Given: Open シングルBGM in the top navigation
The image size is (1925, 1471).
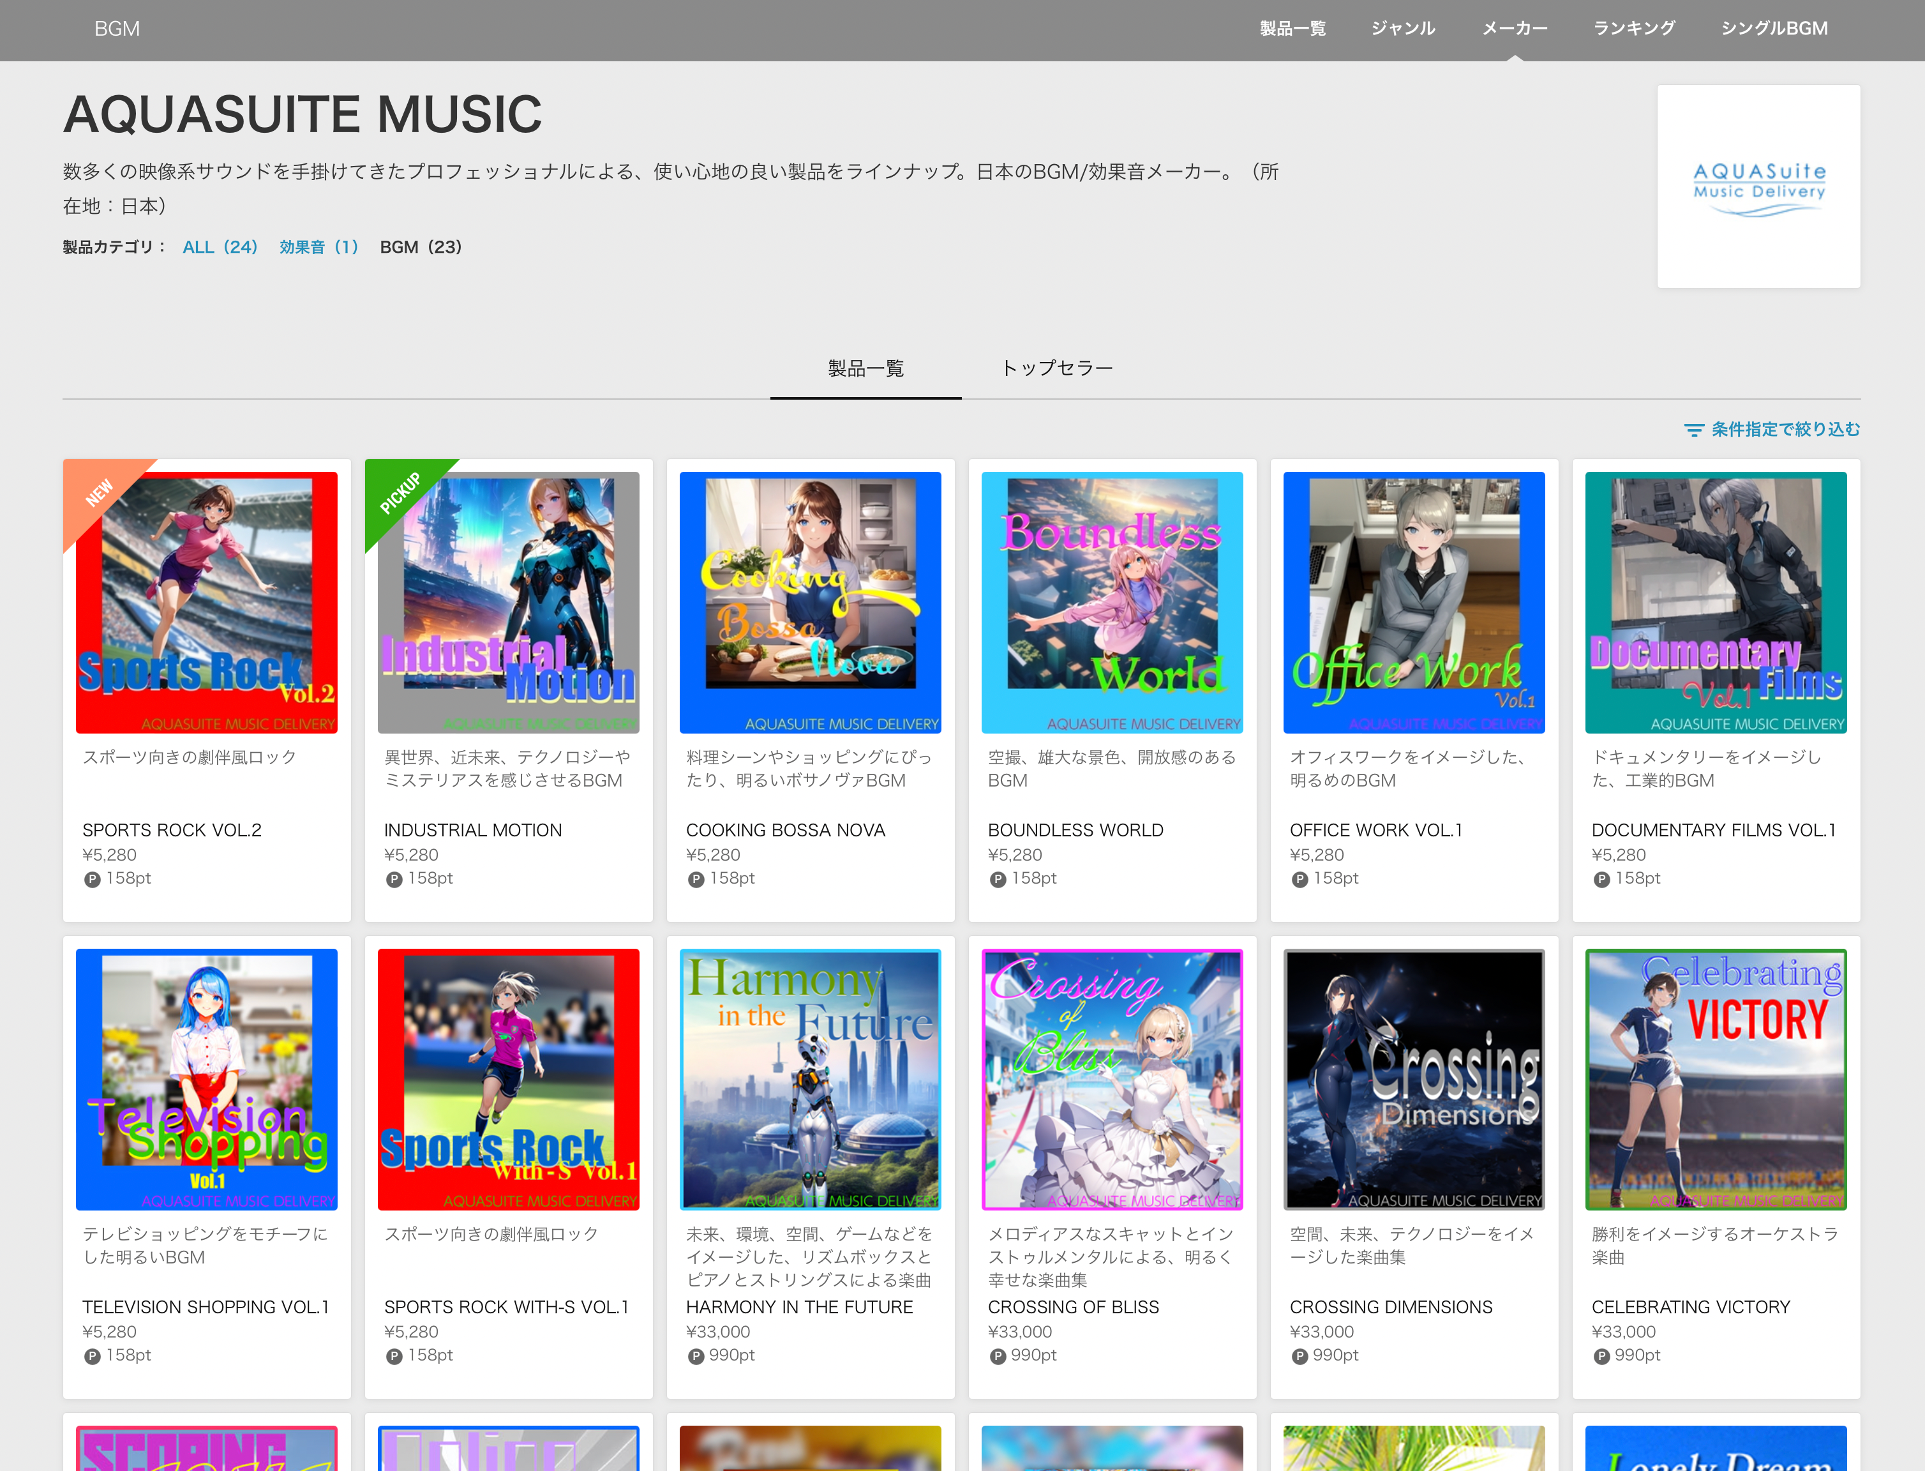Looking at the screenshot, I should pos(1774,29).
